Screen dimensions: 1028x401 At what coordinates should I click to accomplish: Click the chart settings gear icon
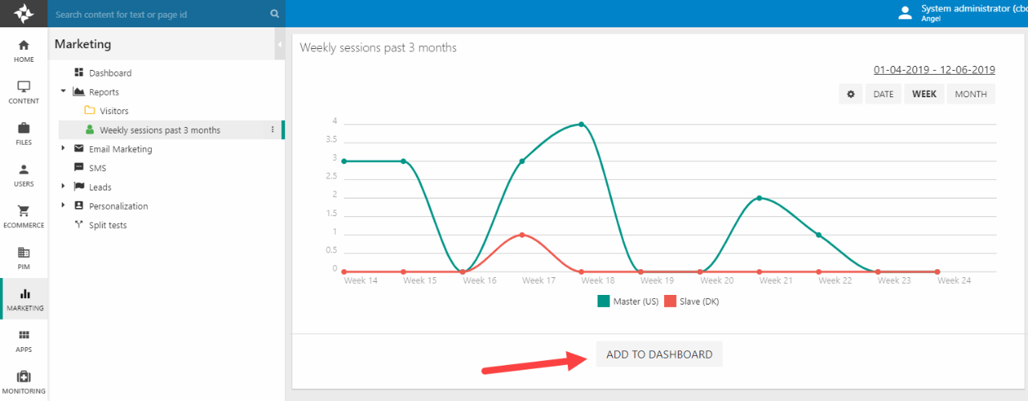[x=851, y=94]
